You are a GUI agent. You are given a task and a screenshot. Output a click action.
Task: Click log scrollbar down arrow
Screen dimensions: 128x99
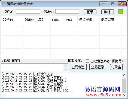[124, 95]
